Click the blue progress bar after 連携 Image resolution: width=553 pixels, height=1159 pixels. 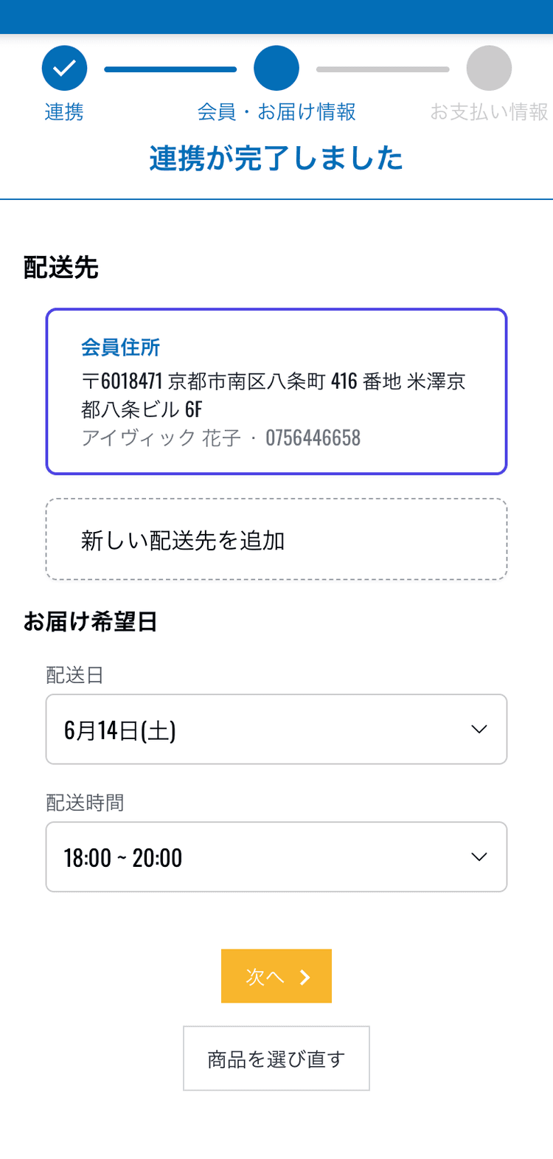click(x=170, y=69)
